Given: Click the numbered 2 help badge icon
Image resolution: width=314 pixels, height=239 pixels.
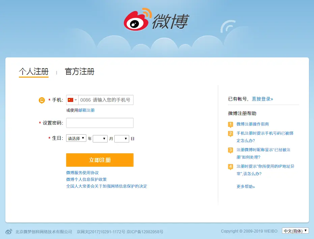Looking at the screenshot, I should tap(231, 133).
